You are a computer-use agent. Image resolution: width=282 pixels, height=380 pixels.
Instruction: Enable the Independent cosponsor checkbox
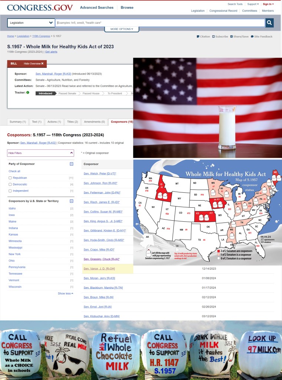coord(10,191)
